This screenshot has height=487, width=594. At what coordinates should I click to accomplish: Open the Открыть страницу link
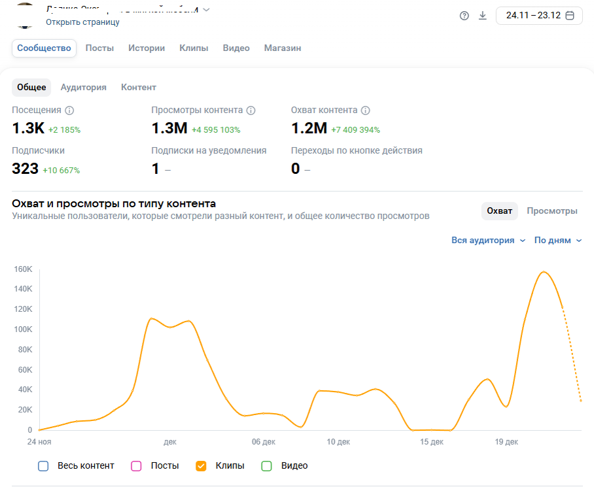click(x=82, y=22)
